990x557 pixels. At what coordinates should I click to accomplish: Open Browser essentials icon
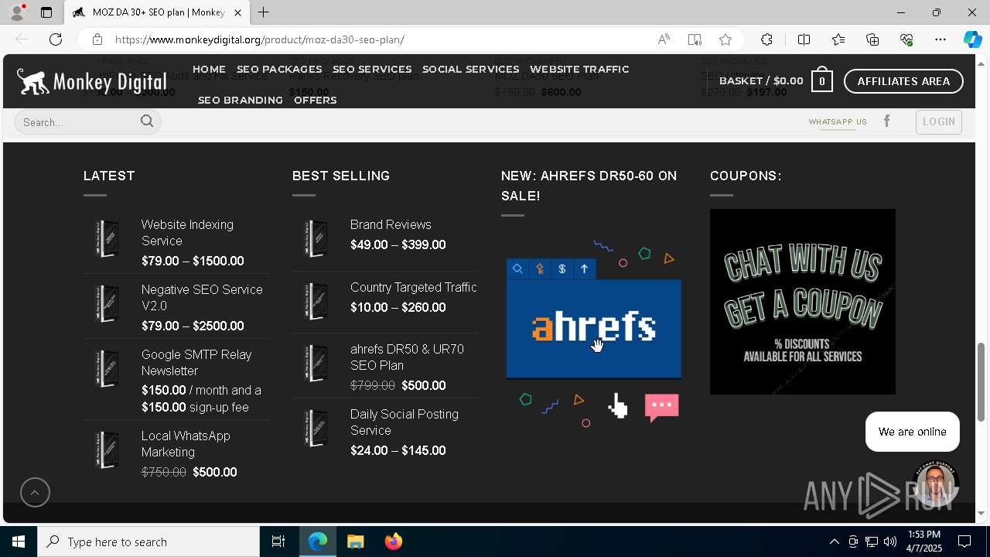(906, 39)
